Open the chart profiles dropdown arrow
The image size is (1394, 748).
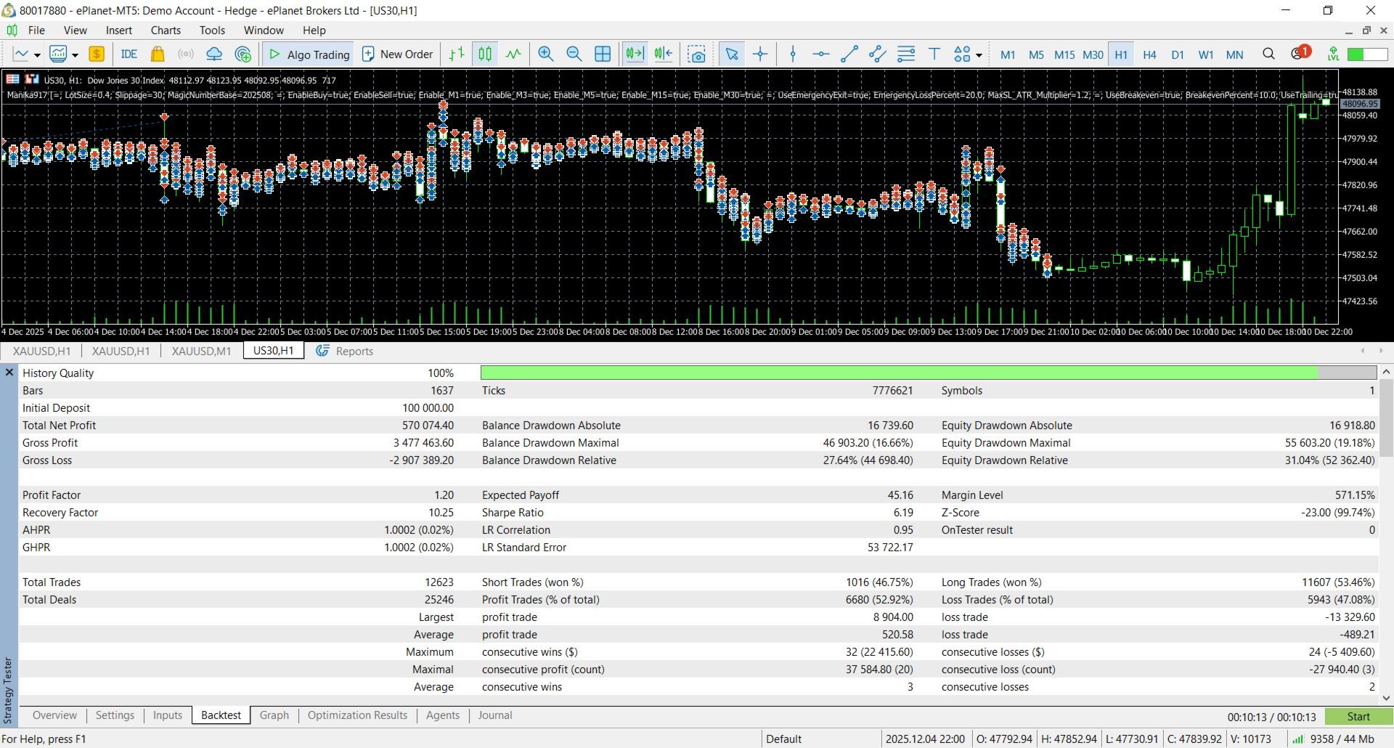point(75,55)
